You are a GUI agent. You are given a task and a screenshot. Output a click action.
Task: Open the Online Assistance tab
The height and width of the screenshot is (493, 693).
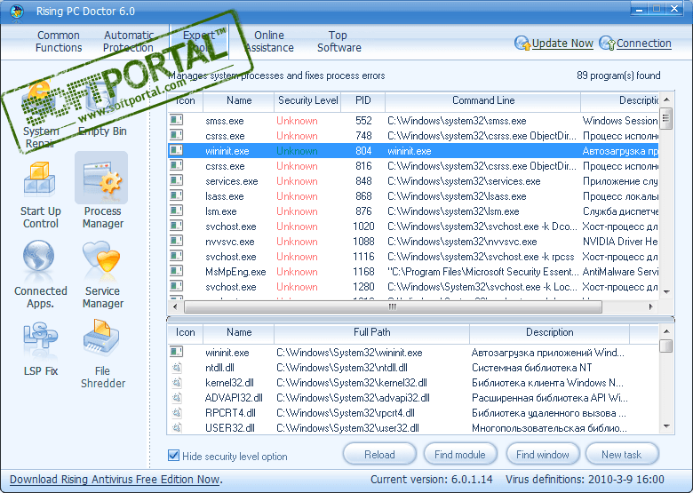pos(269,41)
